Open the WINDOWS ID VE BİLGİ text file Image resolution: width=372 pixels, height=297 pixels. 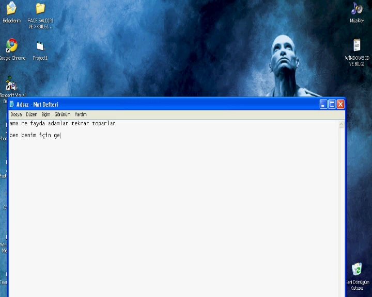point(357,45)
